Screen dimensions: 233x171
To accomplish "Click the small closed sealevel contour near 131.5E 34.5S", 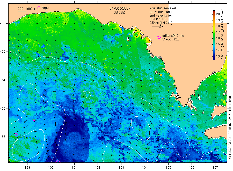I will pos(88,95).
